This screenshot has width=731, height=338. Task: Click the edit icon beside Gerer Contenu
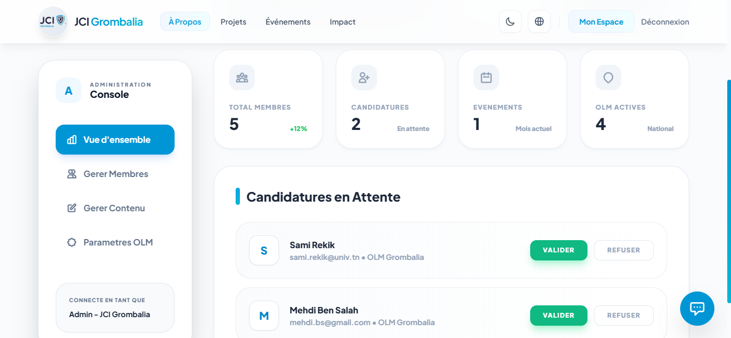72,208
